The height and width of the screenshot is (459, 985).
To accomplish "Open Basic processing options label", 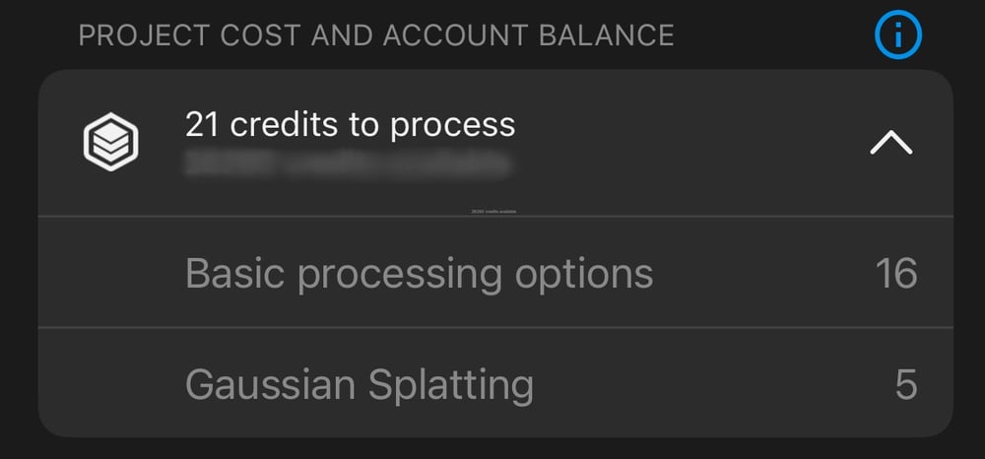I will (419, 273).
